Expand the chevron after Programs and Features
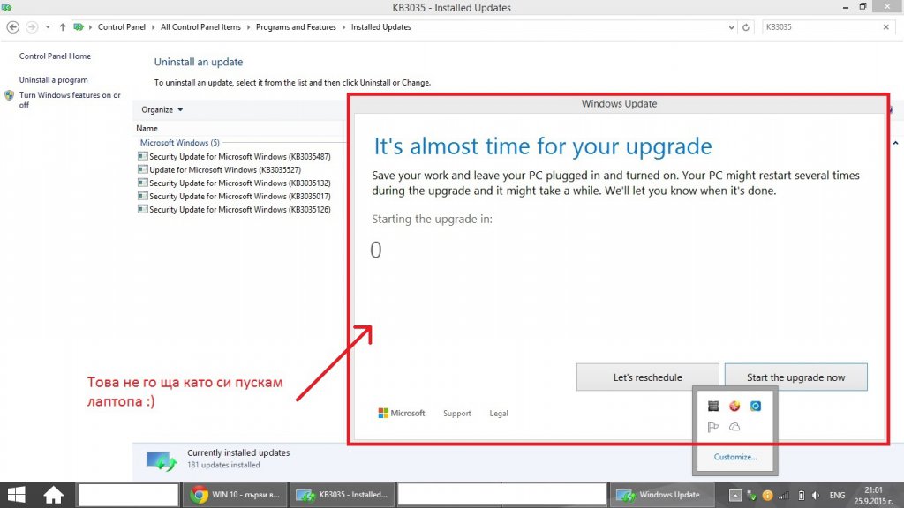This screenshot has width=904, height=508. pyautogui.click(x=343, y=27)
